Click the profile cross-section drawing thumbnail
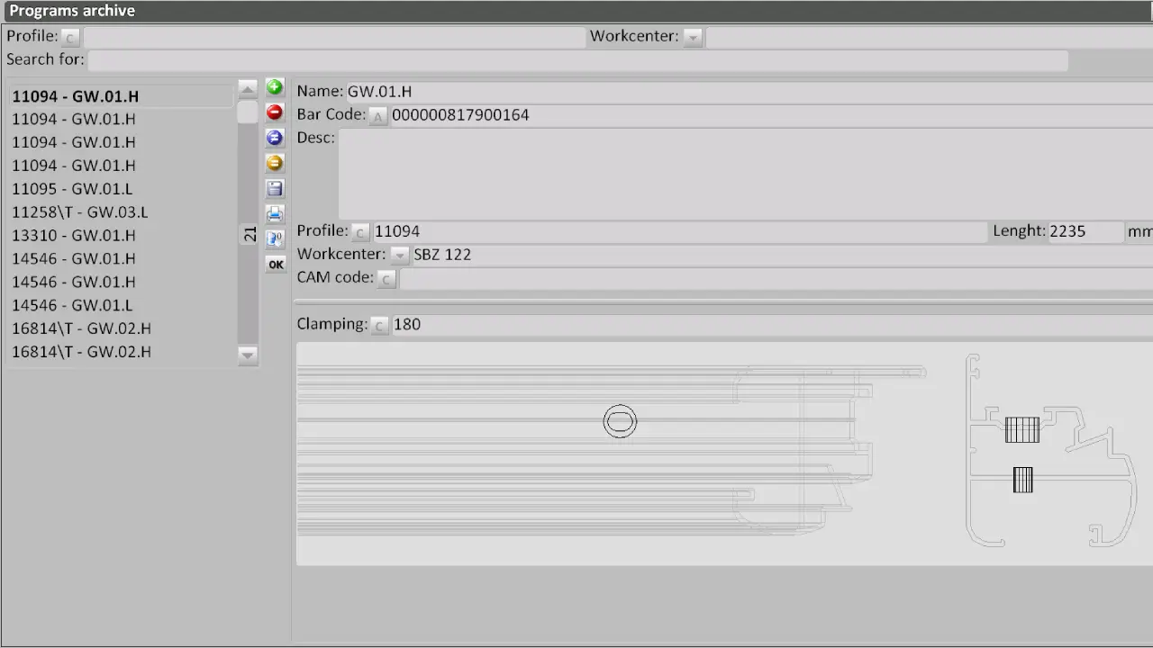1153x648 pixels. (1049, 451)
